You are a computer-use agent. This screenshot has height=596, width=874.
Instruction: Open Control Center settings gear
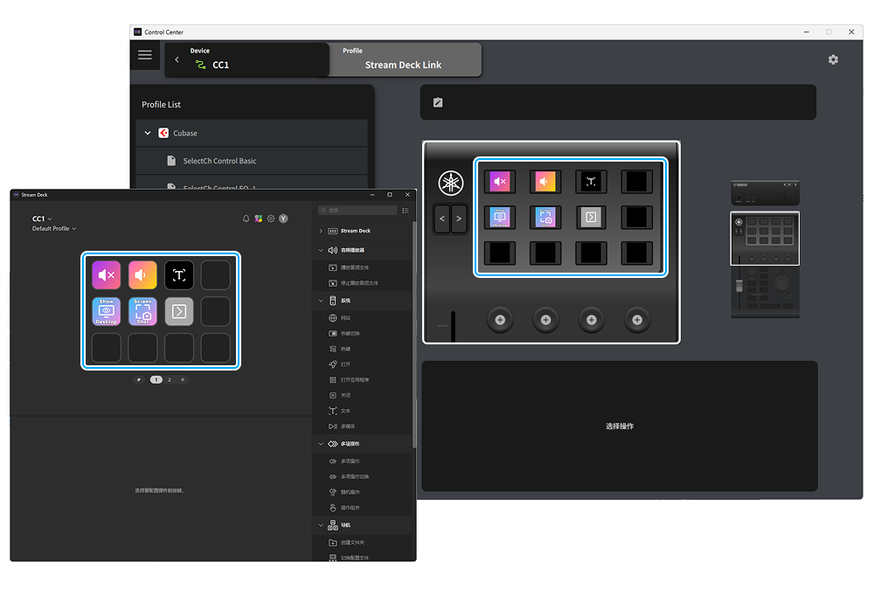833,59
